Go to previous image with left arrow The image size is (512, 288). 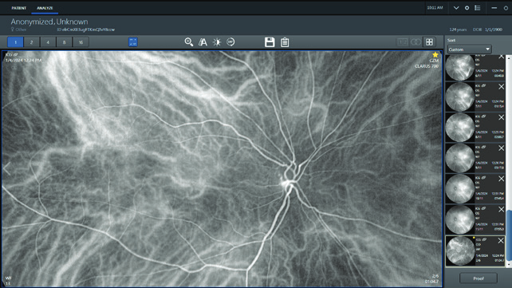[7, 168]
